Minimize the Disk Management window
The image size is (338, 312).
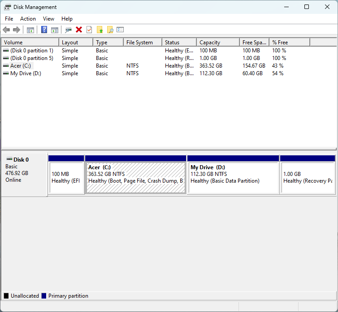click(286, 7)
